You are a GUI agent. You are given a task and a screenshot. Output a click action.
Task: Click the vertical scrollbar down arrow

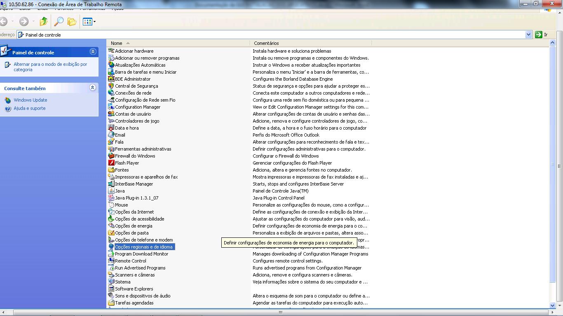553,305
